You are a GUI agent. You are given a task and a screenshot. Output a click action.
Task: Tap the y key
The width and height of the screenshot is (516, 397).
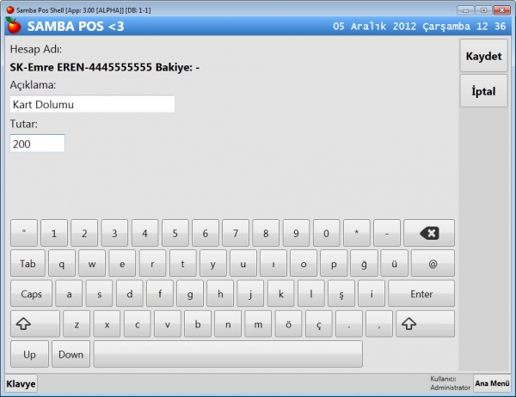coord(213,264)
